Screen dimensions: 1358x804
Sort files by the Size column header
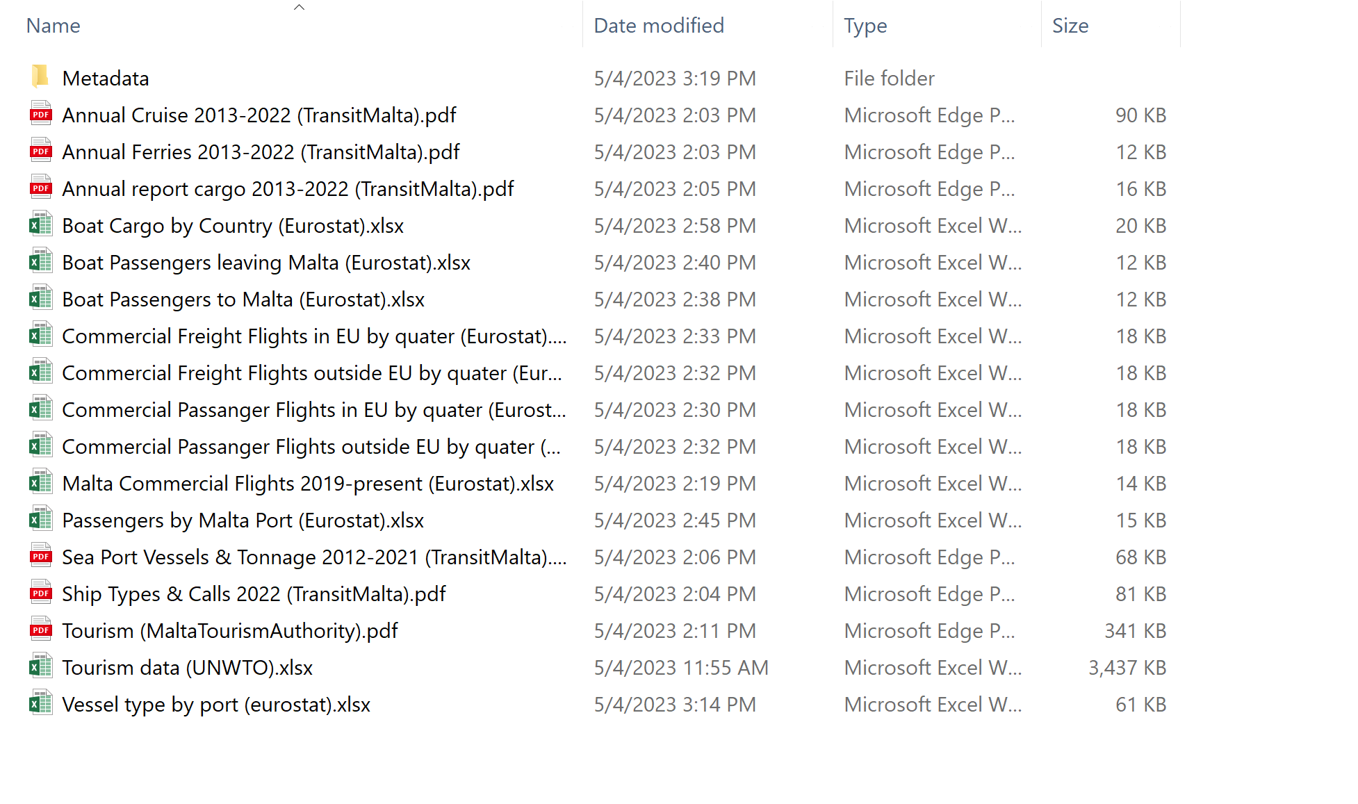click(1070, 26)
